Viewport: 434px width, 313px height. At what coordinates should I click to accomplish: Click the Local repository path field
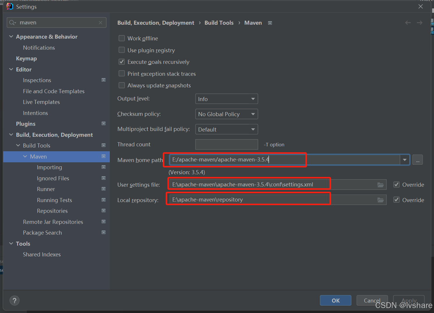pyautogui.click(x=278, y=200)
